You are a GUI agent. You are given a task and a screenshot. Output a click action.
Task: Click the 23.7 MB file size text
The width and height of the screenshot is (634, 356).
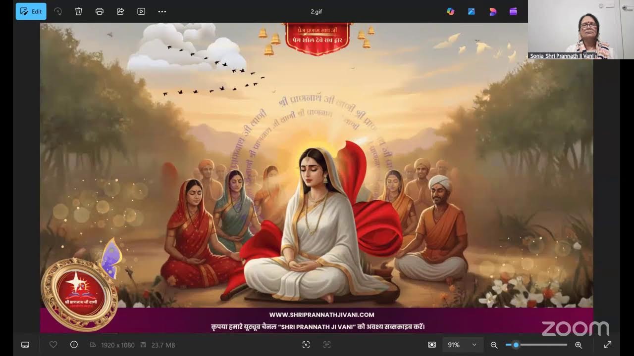click(163, 345)
